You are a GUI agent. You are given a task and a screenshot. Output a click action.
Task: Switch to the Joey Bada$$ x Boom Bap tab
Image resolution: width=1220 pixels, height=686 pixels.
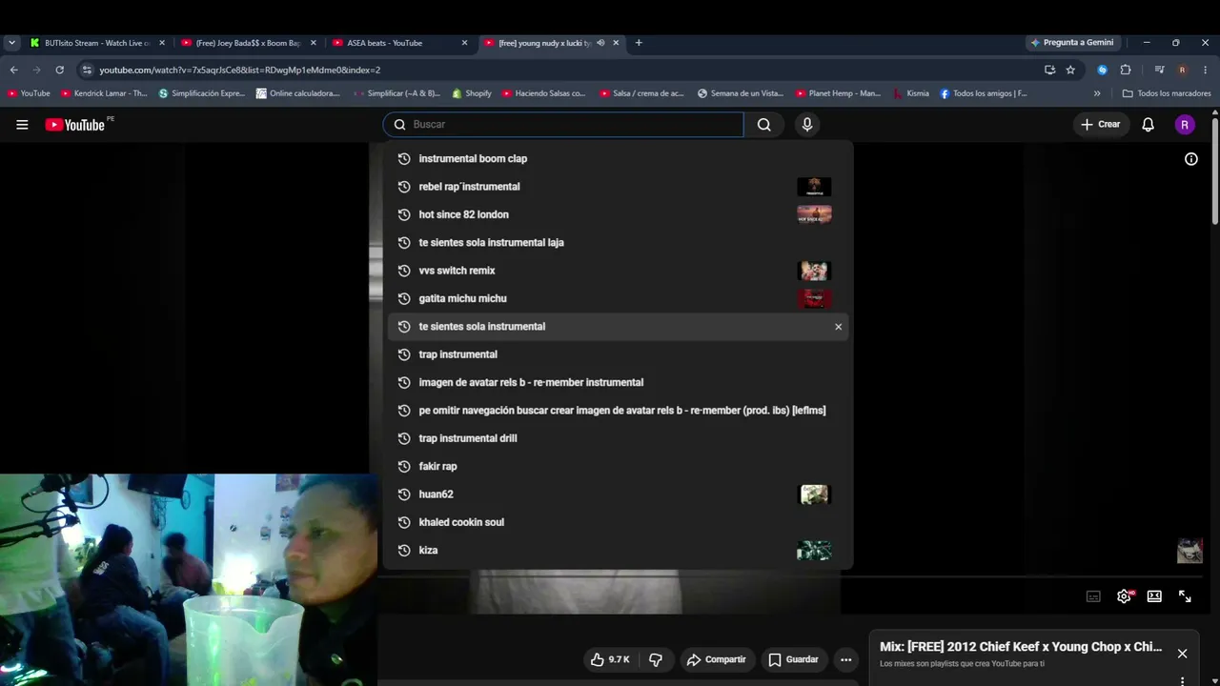[x=248, y=43]
